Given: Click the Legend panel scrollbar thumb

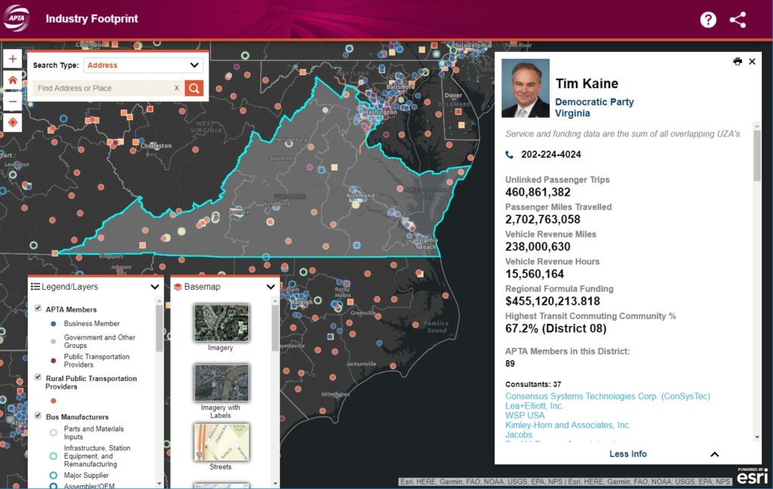Looking at the screenshot, I should click(159, 328).
